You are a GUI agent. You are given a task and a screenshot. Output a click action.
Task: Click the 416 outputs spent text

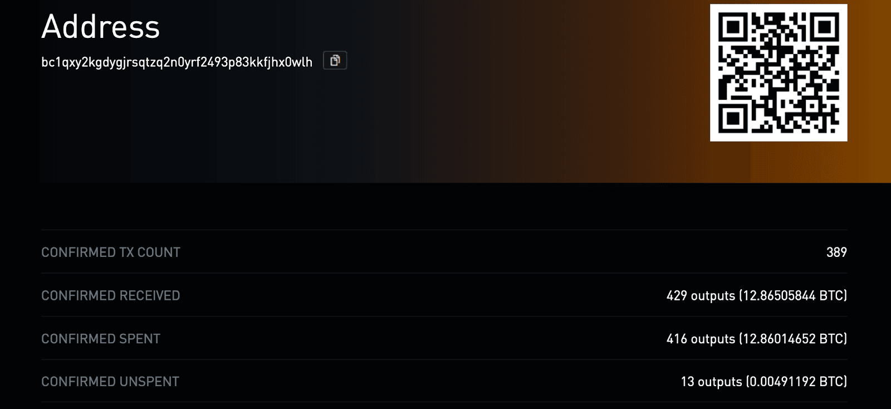[701, 339]
